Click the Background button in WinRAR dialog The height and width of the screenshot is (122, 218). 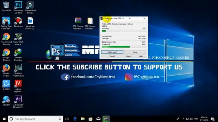coord(112,52)
